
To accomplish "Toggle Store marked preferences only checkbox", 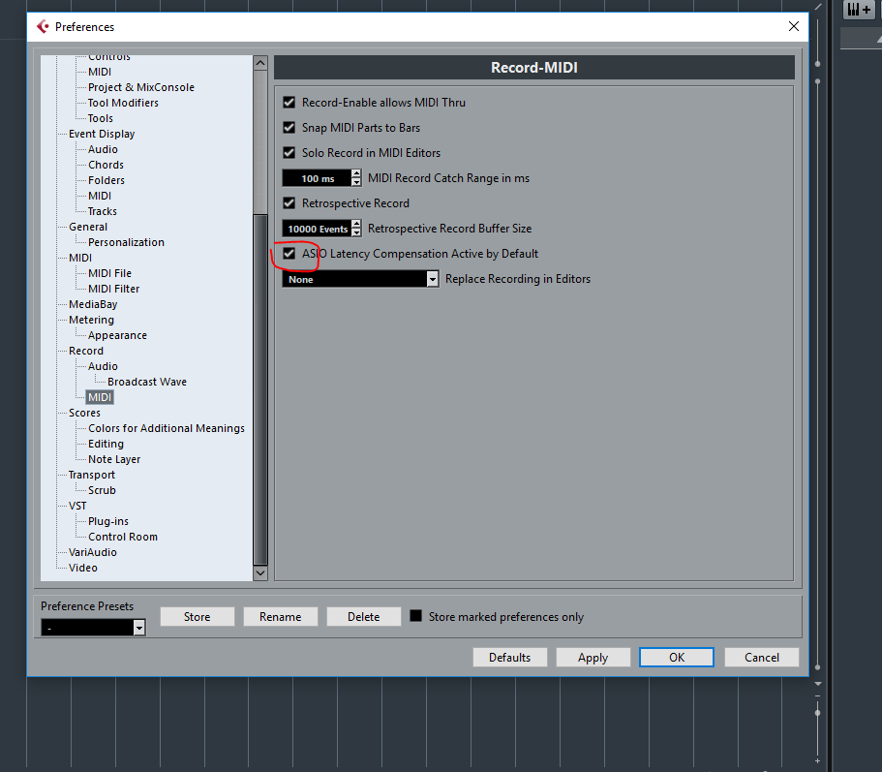I will (415, 616).
